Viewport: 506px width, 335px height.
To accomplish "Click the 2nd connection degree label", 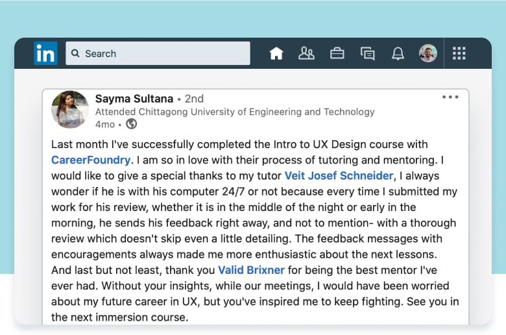I will click(194, 99).
